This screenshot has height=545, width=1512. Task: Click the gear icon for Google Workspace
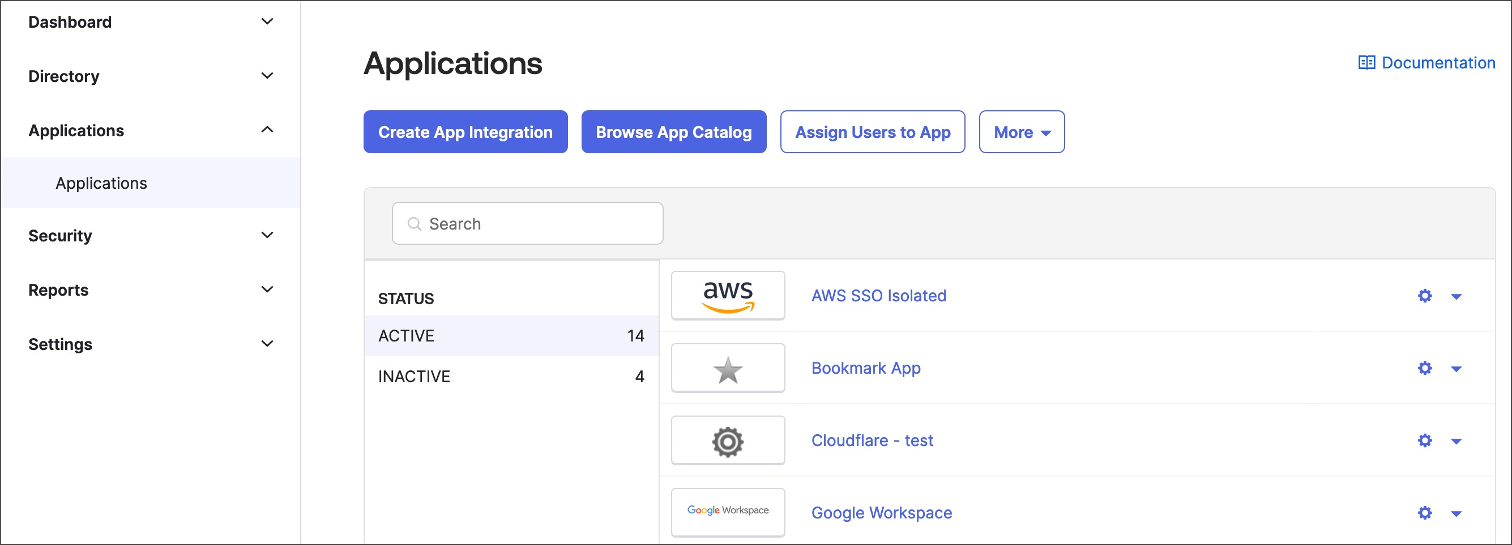click(1425, 513)
